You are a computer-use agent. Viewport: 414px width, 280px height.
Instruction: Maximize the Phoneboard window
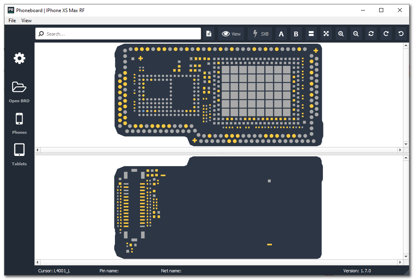[x=381, y=10]
